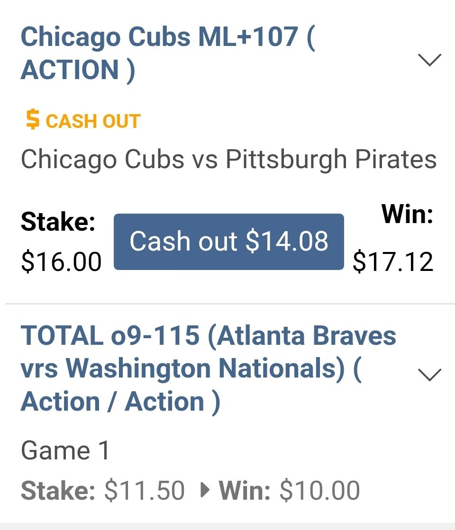Select the Game 1 text
The width and height of the screenshot is (455, 530).
(x=65, y=450)
